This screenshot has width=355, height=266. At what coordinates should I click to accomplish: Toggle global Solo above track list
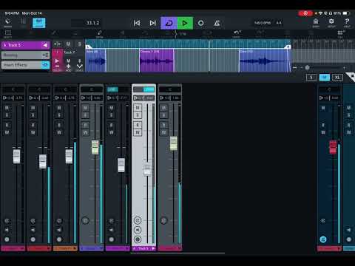click(x=79, y=44)
